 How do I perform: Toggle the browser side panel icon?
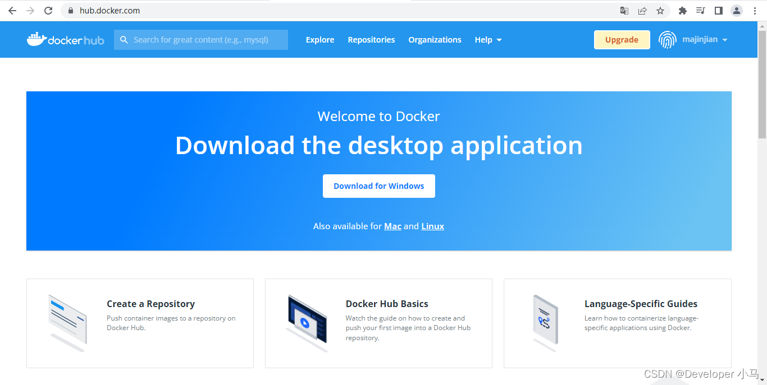[718, 11]
